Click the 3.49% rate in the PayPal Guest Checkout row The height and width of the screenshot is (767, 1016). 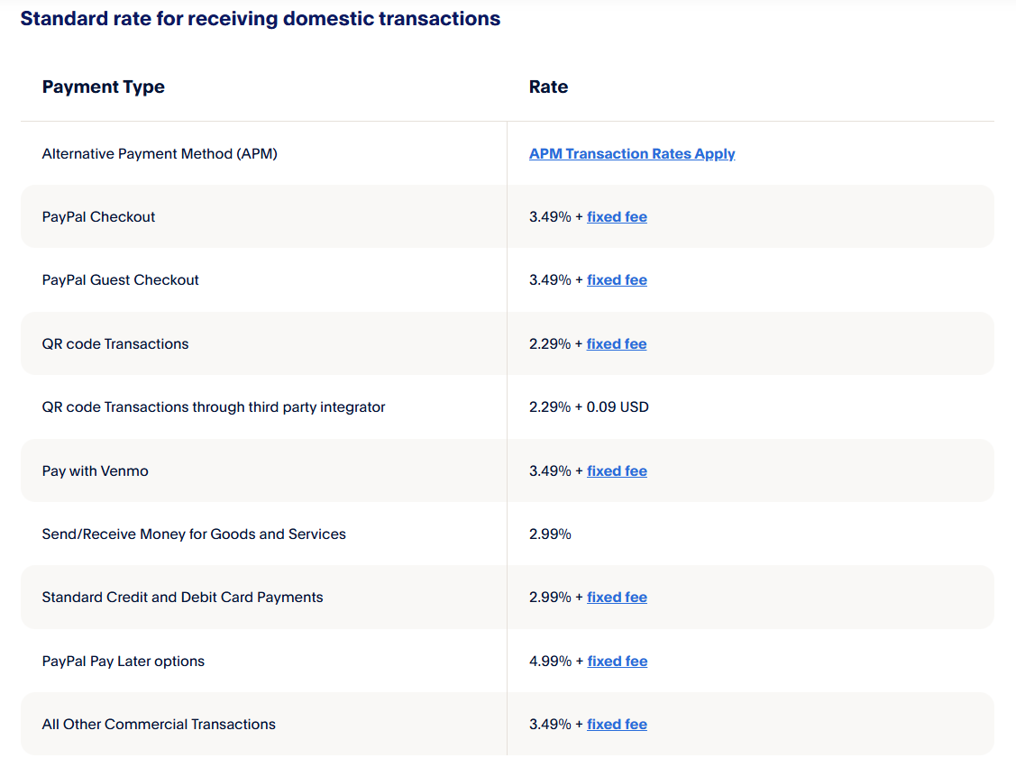550,279
